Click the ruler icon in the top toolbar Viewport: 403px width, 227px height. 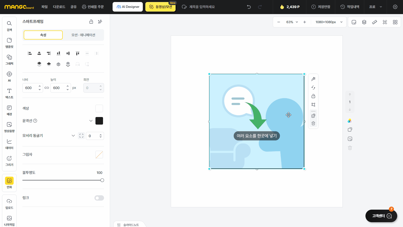375,22
